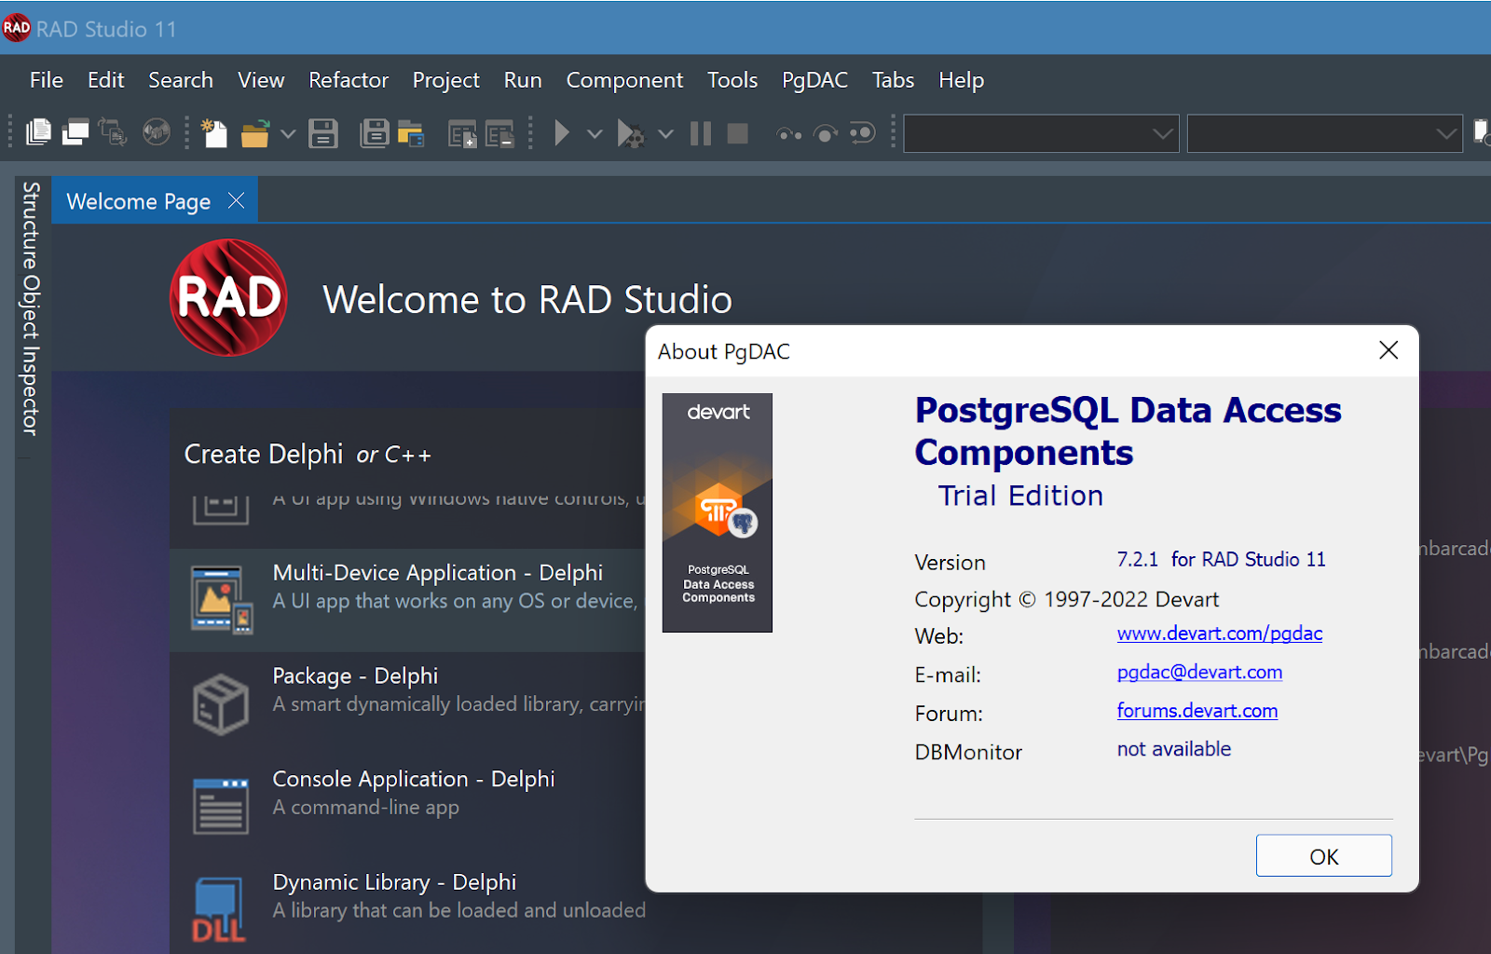Click the Run without debugging play icon

point(562,133)
